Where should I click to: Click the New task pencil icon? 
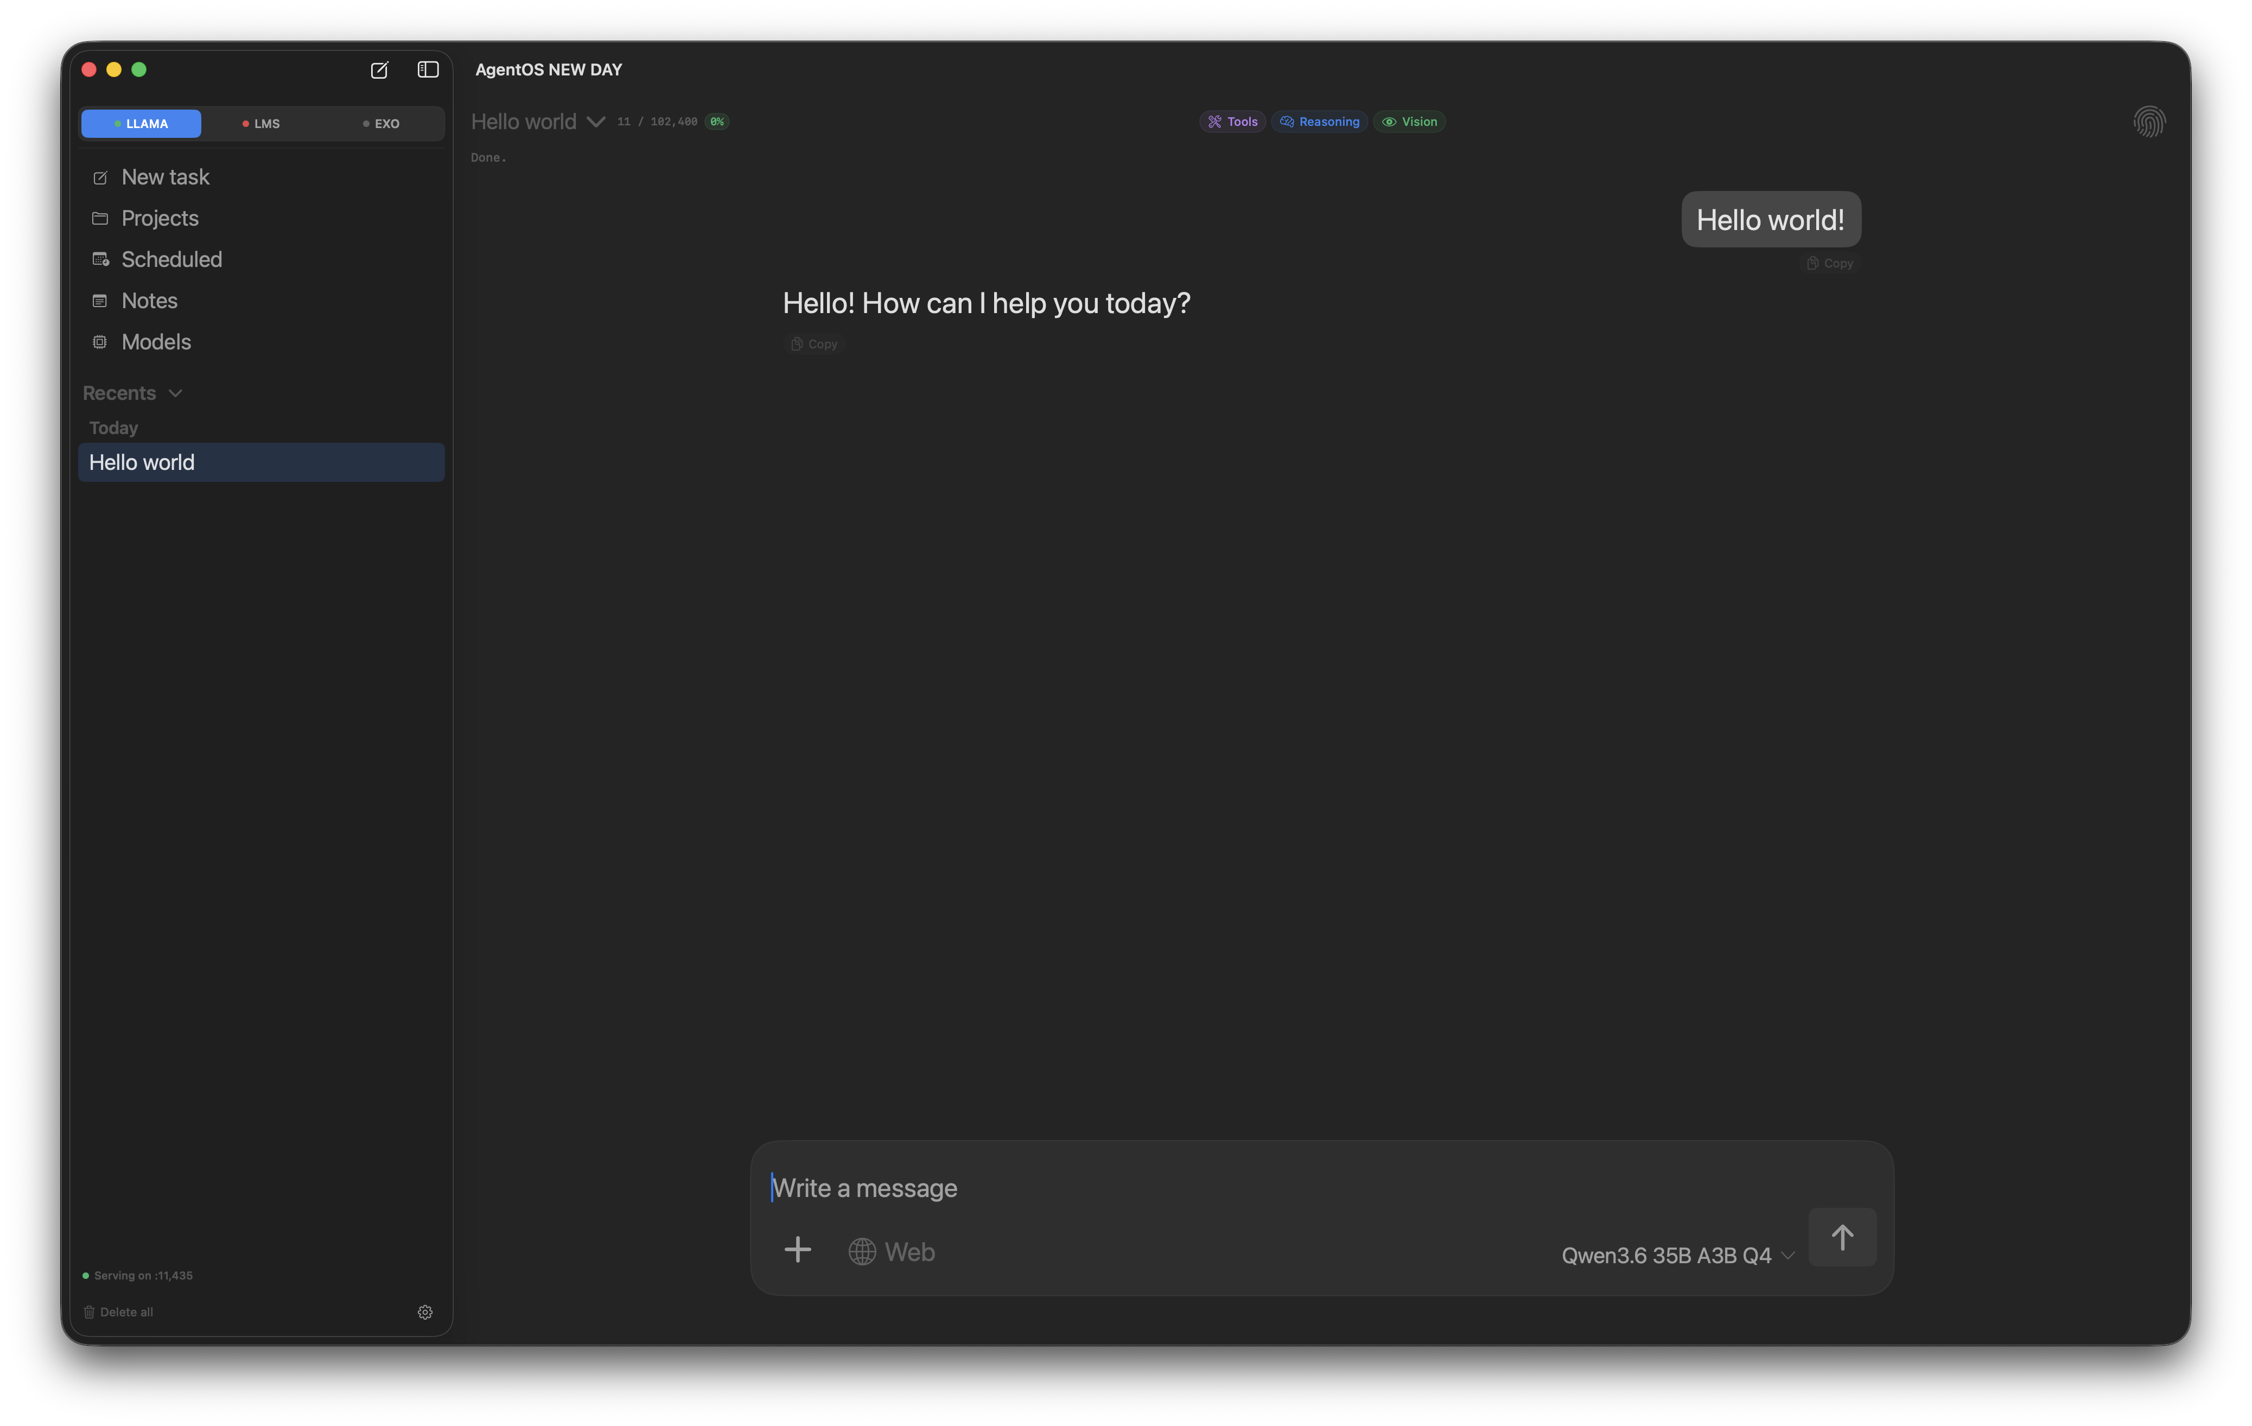(100, 177)
